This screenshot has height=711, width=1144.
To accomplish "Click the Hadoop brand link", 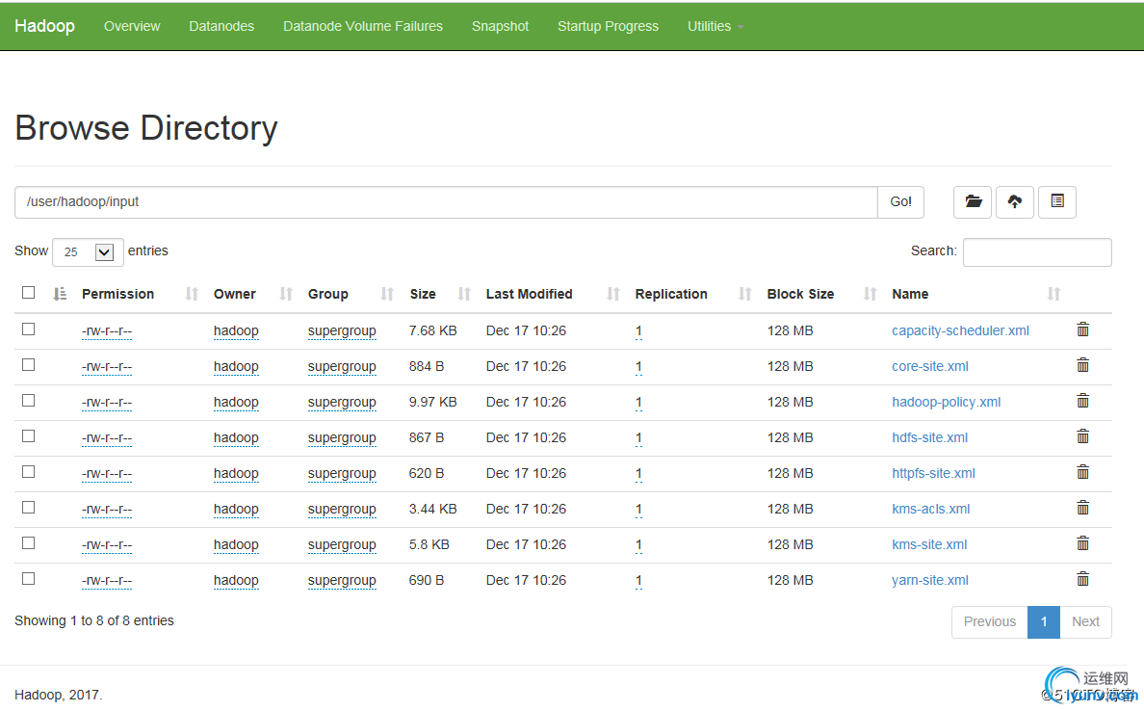I will [x=44, y=26].
